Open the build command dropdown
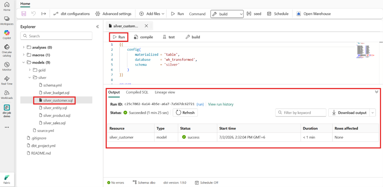 pos(227,14)
